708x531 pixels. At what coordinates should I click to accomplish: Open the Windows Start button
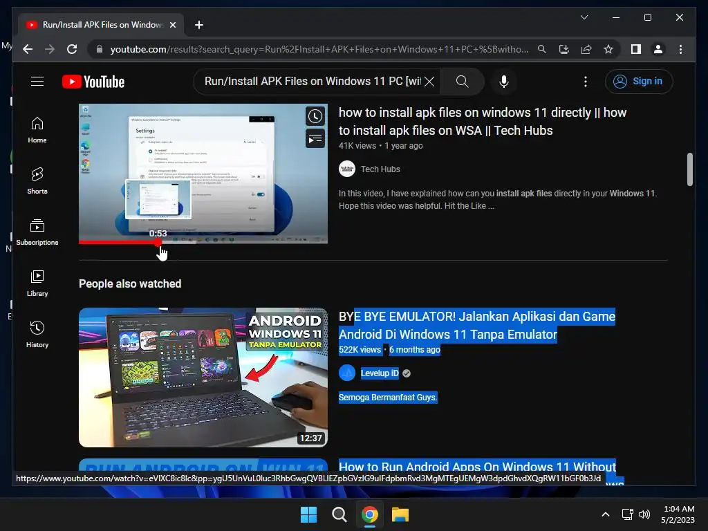[309, 514]
